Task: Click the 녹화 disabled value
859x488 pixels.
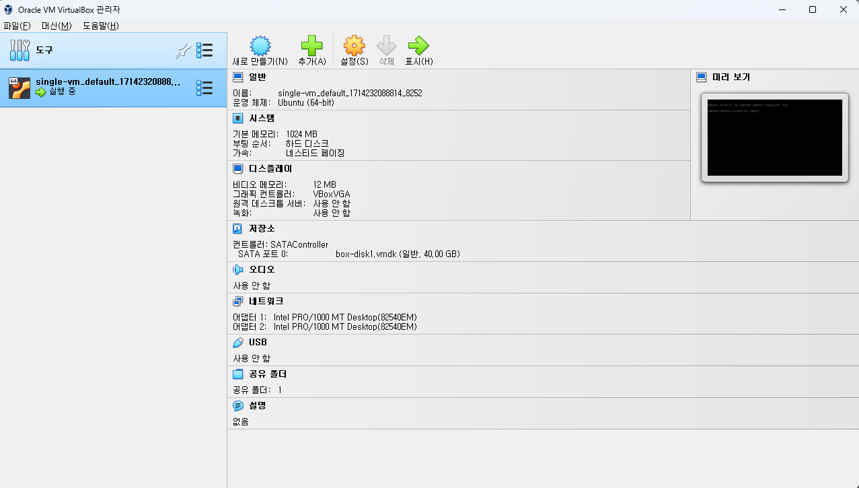Action: [332, 213]
